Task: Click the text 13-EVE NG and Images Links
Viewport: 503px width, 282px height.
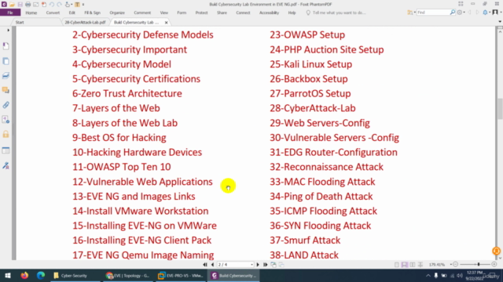Action: point(134,197)
